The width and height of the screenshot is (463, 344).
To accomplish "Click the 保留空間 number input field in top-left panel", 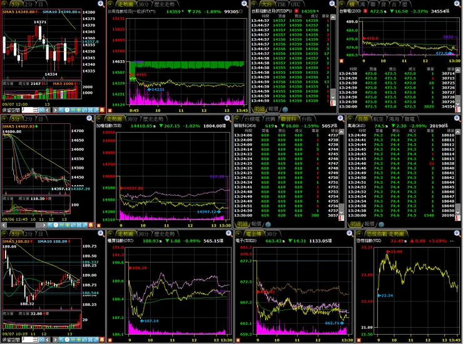I will point(31,110).
